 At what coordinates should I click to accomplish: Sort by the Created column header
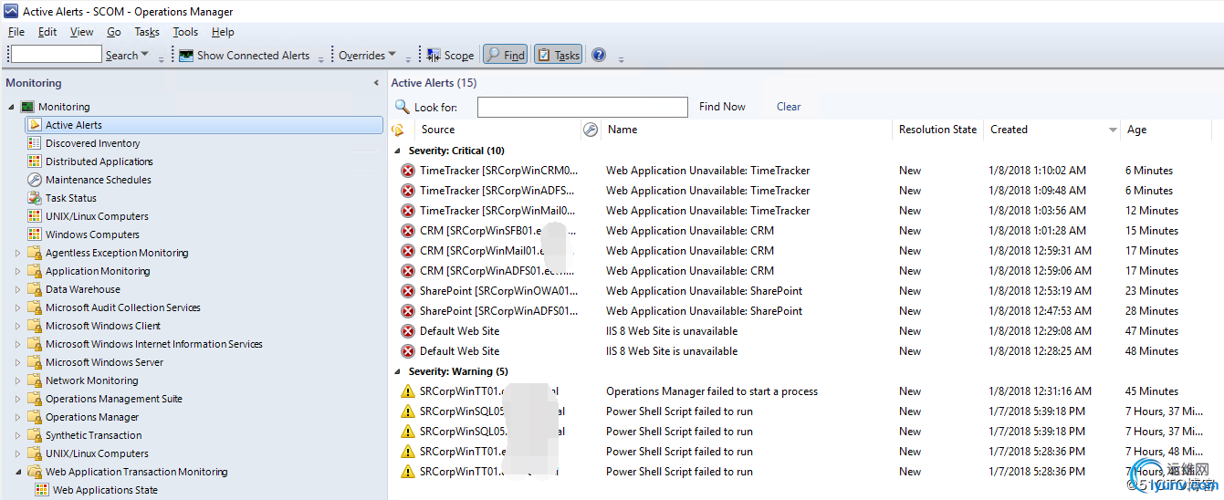coord(1052,130)
